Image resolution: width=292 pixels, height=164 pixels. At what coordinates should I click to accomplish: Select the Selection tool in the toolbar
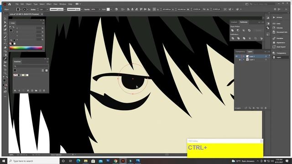coord(5,19)
